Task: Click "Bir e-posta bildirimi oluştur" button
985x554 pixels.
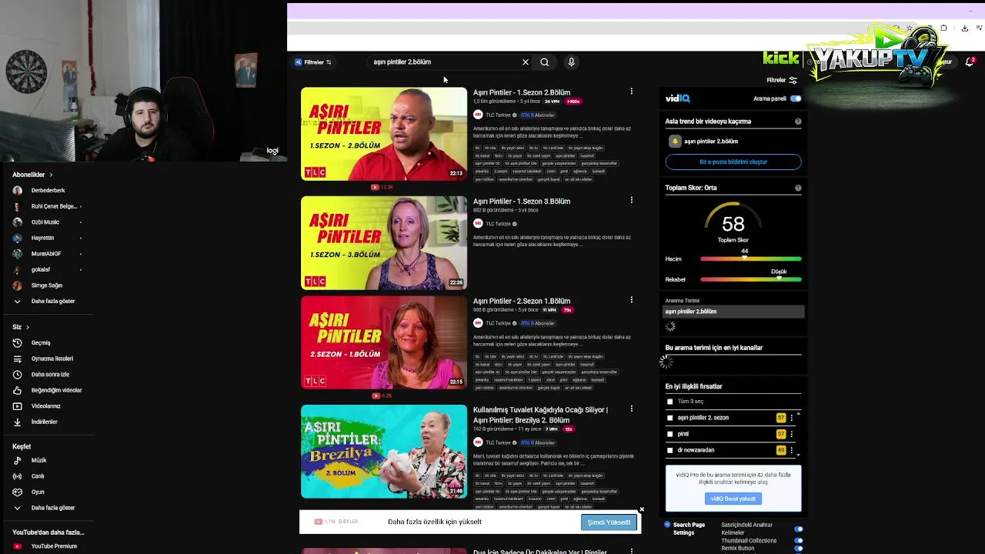Action: [733, 162]
